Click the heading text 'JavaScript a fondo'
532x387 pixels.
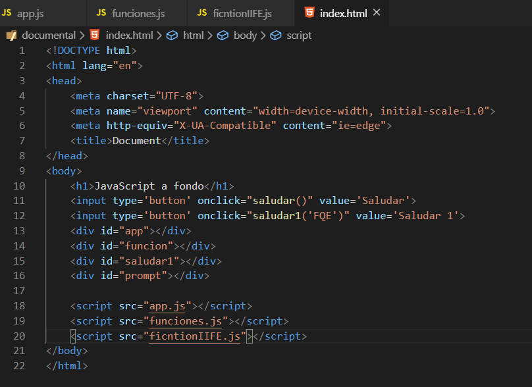coord(149,186)
